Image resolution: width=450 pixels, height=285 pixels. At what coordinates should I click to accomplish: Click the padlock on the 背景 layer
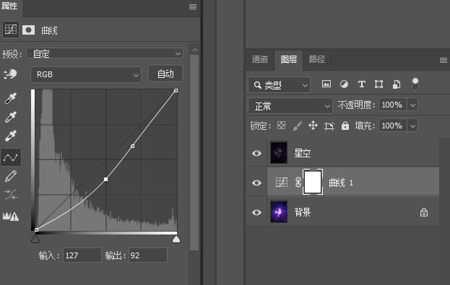coord(424,212)
